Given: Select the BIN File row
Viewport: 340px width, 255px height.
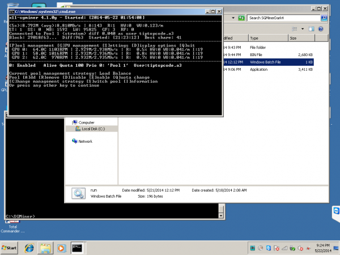Looking at the screenshot, I should [x=269, y=54].
